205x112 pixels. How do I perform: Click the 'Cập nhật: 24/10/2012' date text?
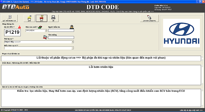point(162,7)
